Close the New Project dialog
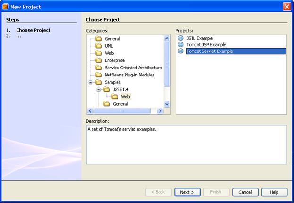The image size is (294, 203). coord(286,7)
